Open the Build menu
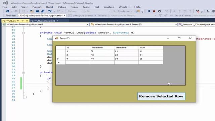The height and width of the screenshot is (121, 215). 49,7
